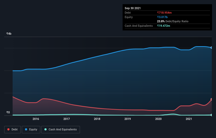Screen dimensions: 216x138
Task: Click the Cash And Equivalents endpoint marker
Action: pyautogui.click(x=212, y=115)
